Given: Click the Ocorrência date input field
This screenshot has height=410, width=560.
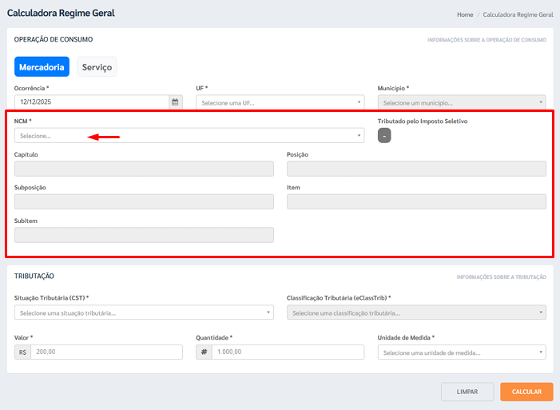Looking at the screenshot, I should point(90,102).
